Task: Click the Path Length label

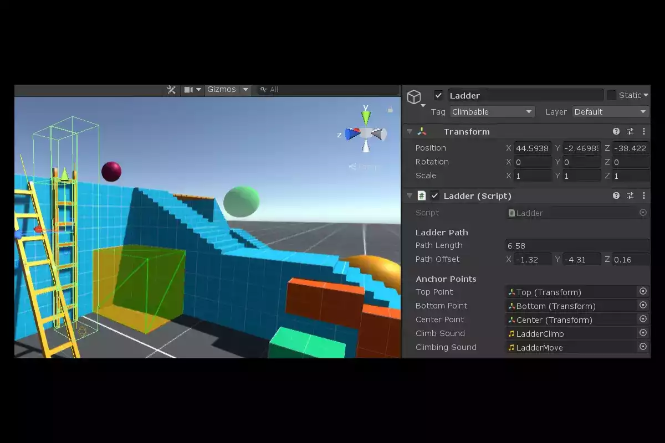Action: click(439, 245)
